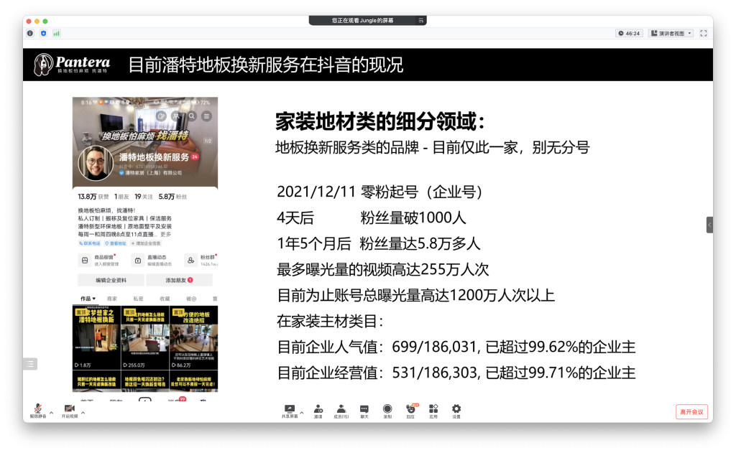Viewport: 736px width, 453px height.
Task: Click the 查看地址 link
Action: (x=116, y=243)
